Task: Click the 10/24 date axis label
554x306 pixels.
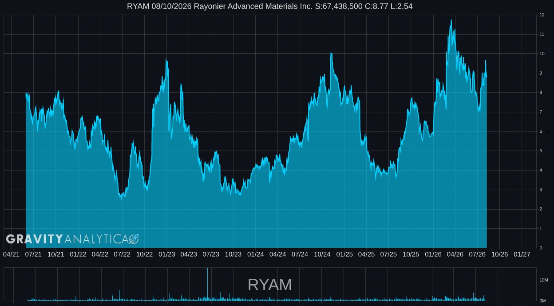Action: (322, 254)
